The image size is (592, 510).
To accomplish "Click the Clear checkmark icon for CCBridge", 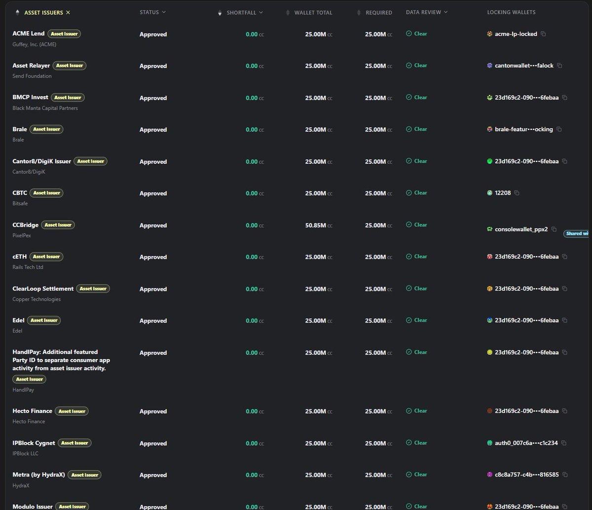I will (408, 224).
